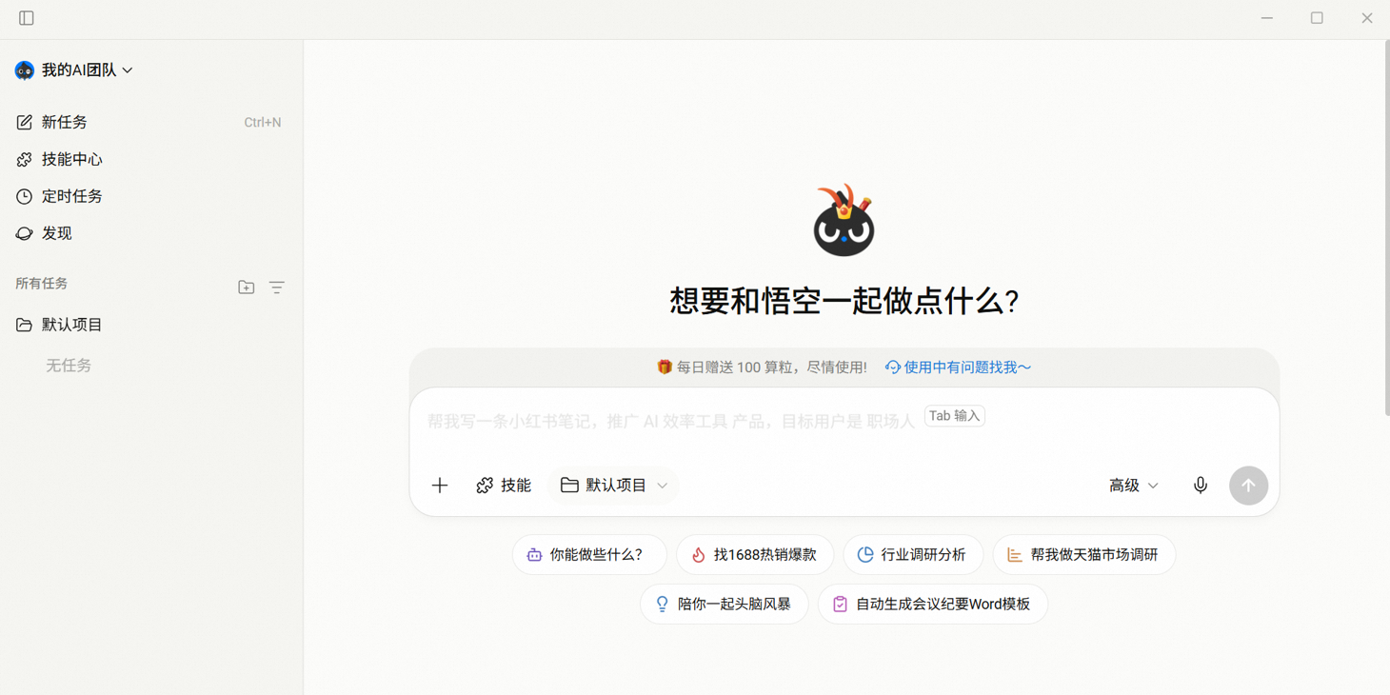This screenshot has height=695, width=1390.
Task: Open the 发现 discovery page
Action: pyautogui.click(x=57, y=233)
